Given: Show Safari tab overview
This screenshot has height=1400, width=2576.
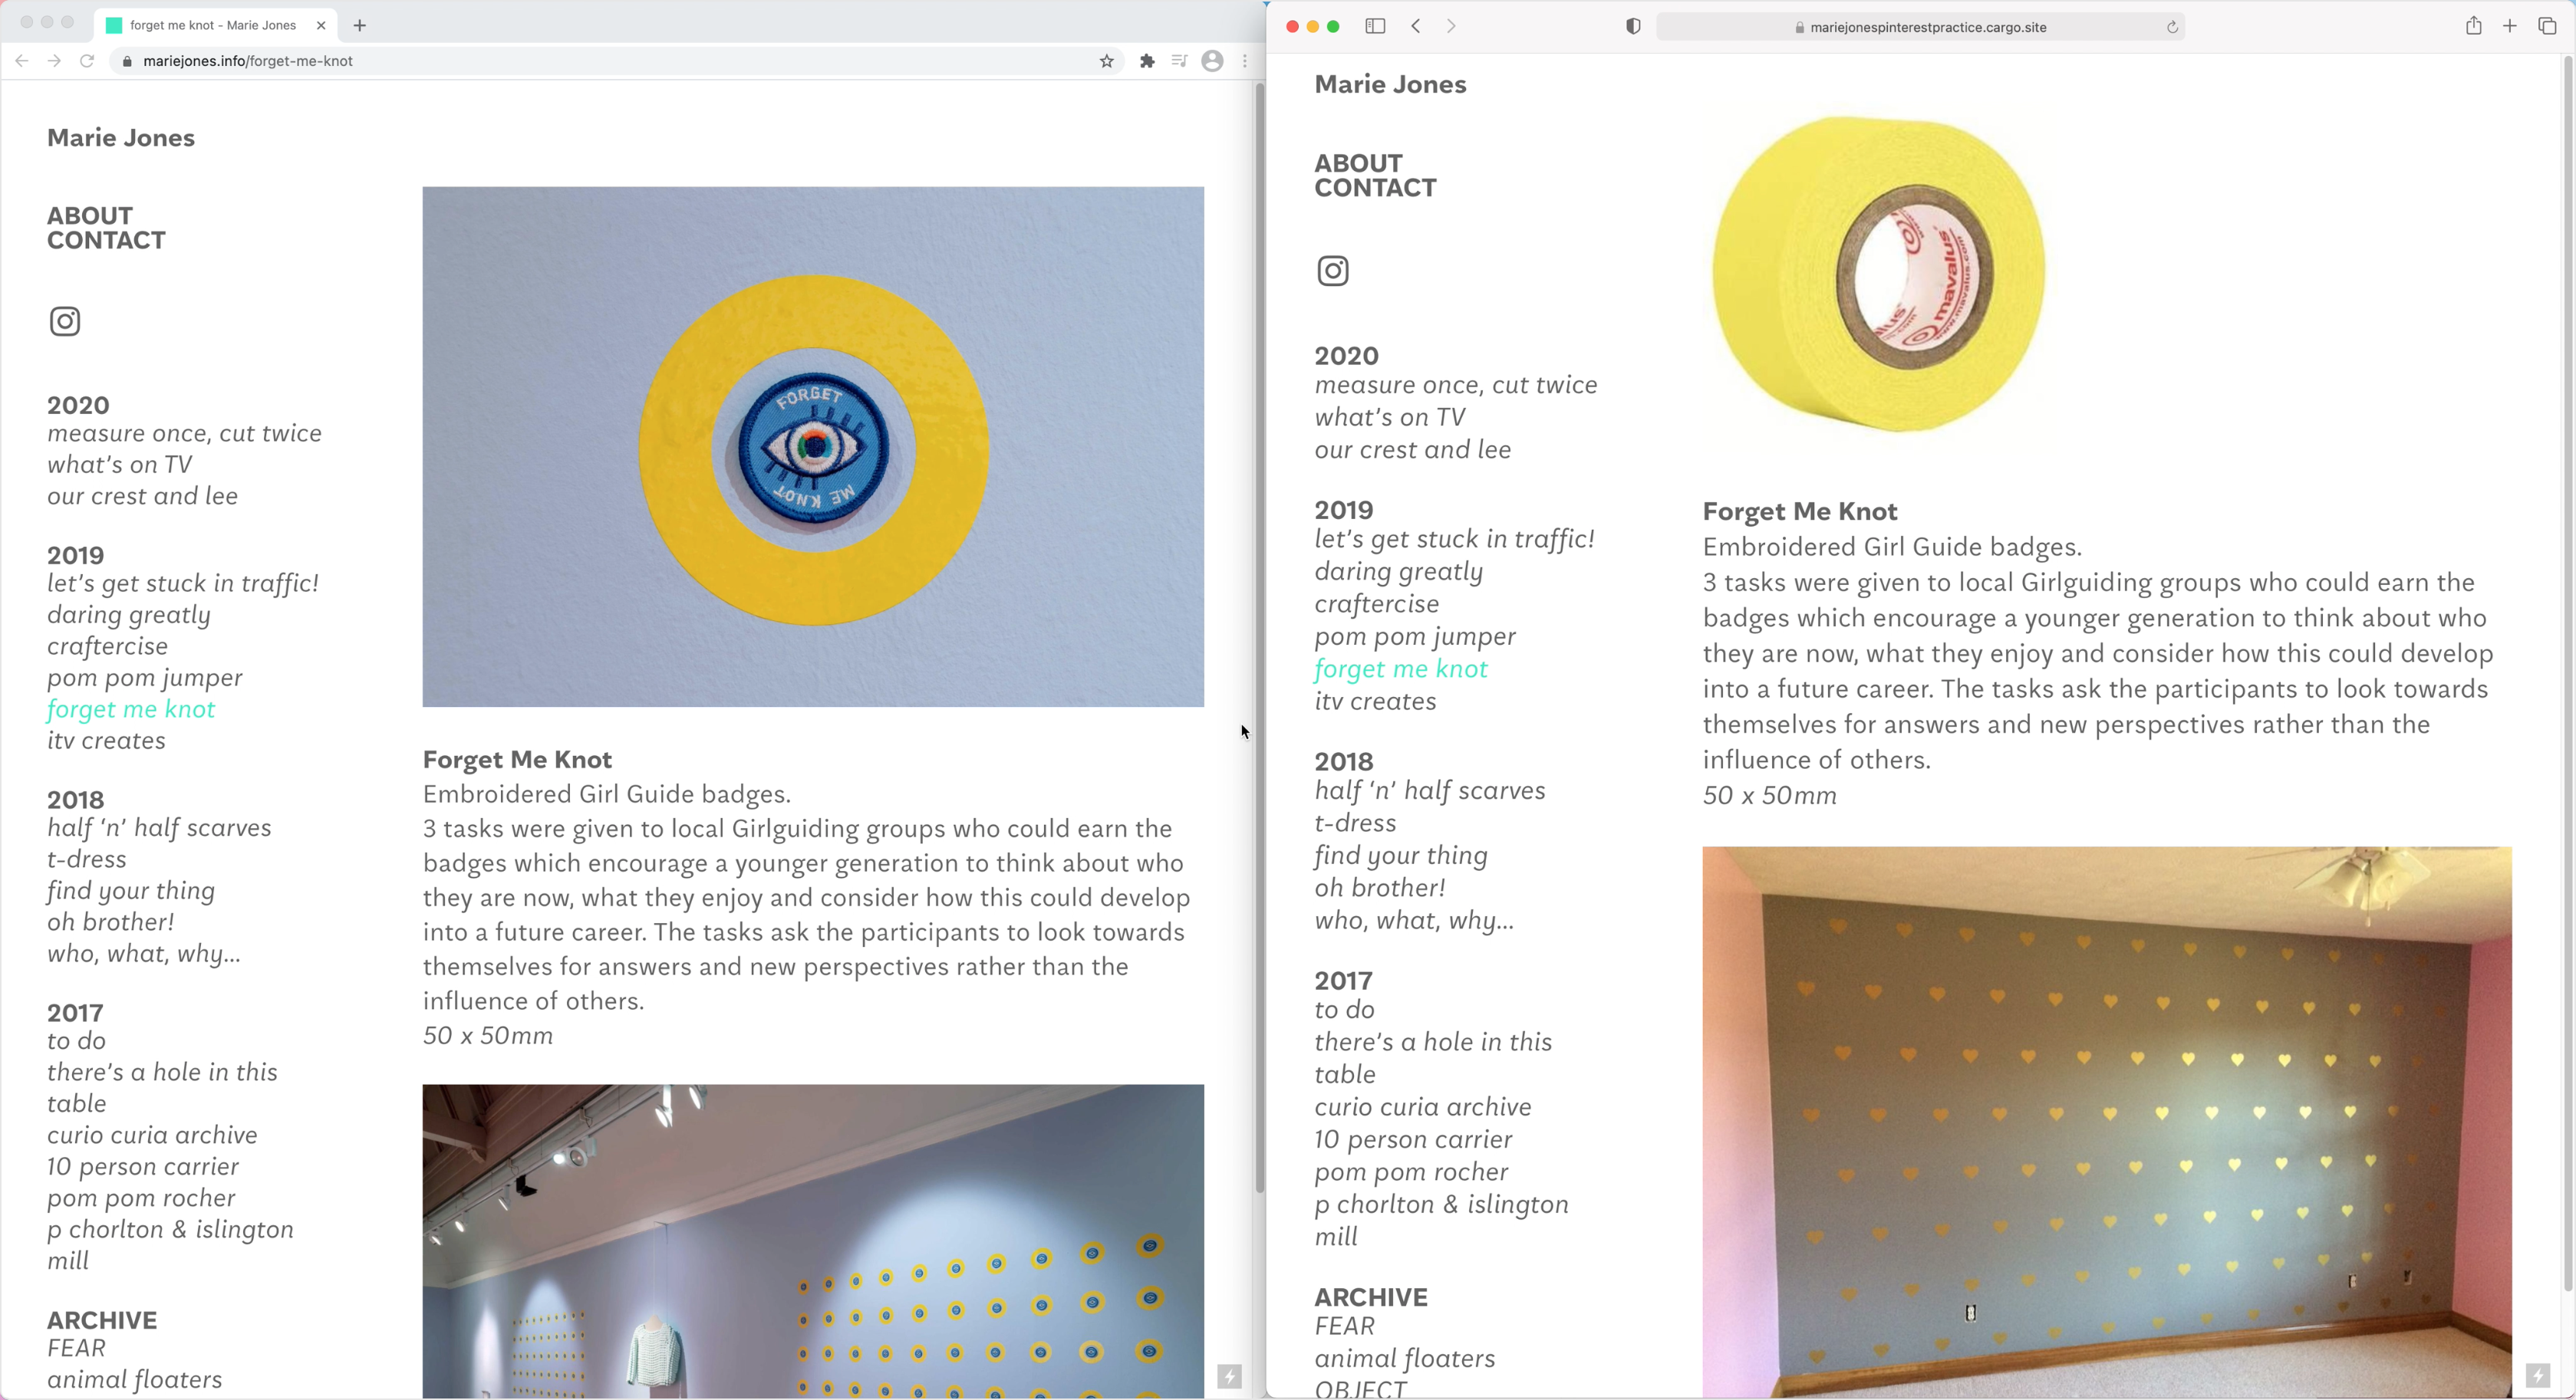Looking at the screenshot, I should pyautogui.click(x=2547, y=26).
